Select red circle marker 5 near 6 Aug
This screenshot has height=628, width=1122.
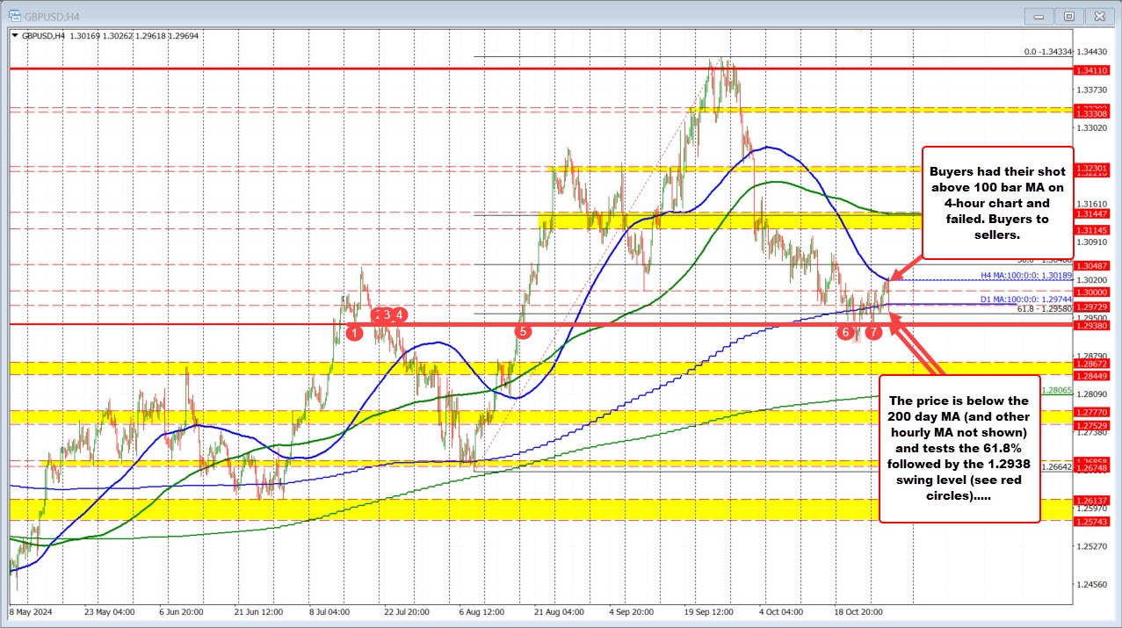click(523, 332)
